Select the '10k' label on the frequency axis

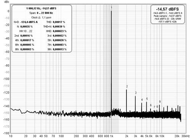coord(162,136)
